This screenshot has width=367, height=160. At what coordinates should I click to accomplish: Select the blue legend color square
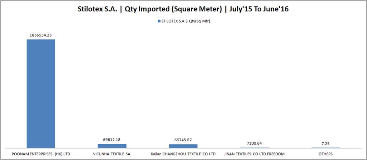159,21
